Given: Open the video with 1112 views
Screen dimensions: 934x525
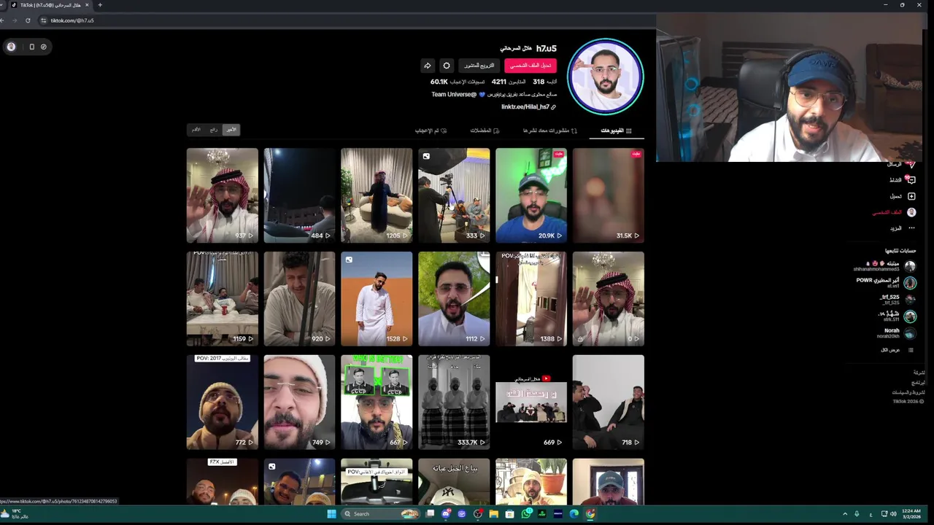Looking at the screenshot, I should pyautogui.click(x=454, y=299).
